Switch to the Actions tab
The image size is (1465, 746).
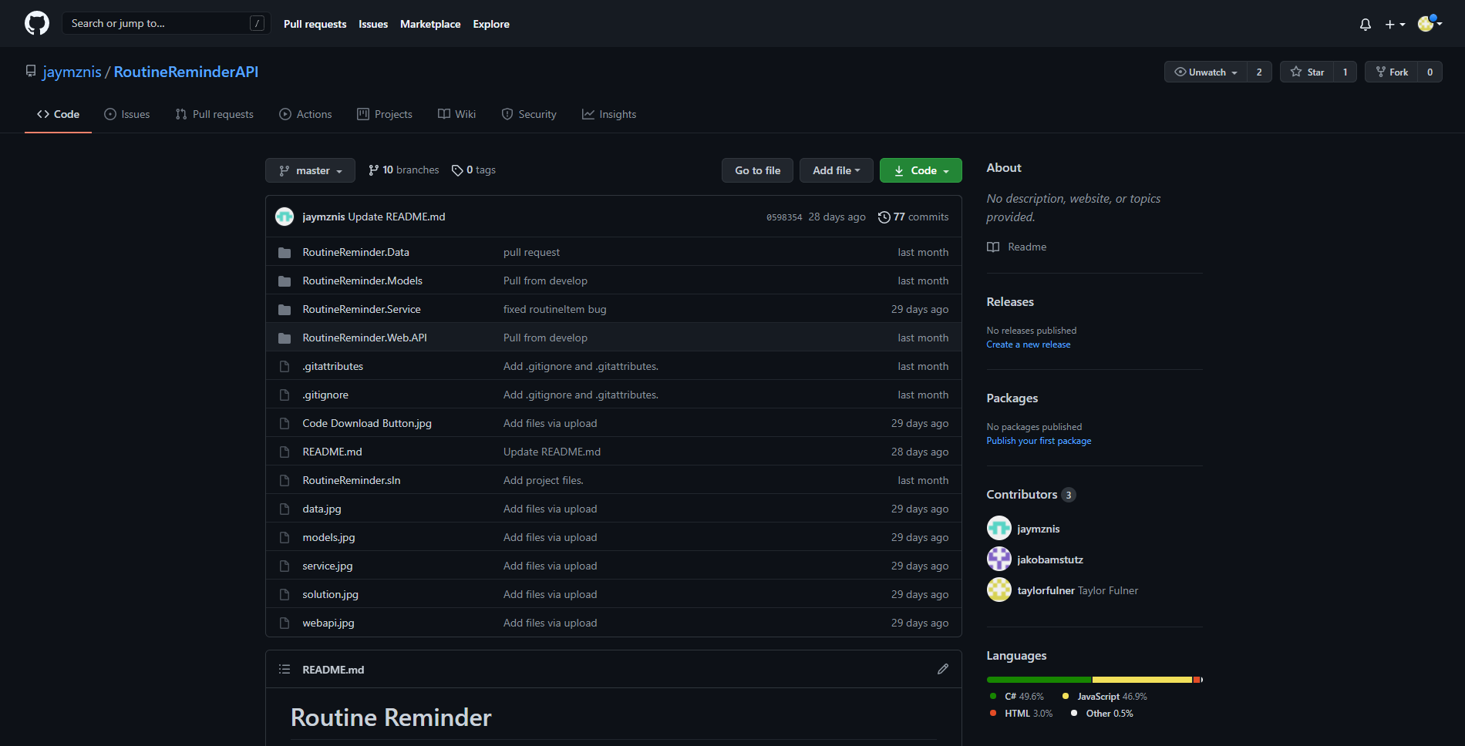305,114
